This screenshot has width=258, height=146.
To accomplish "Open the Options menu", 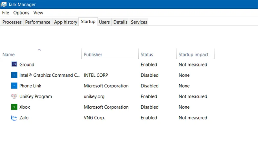I will tap(21, 13).
